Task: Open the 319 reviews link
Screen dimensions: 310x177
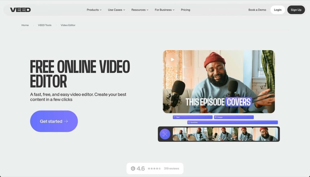Action: 171,168
